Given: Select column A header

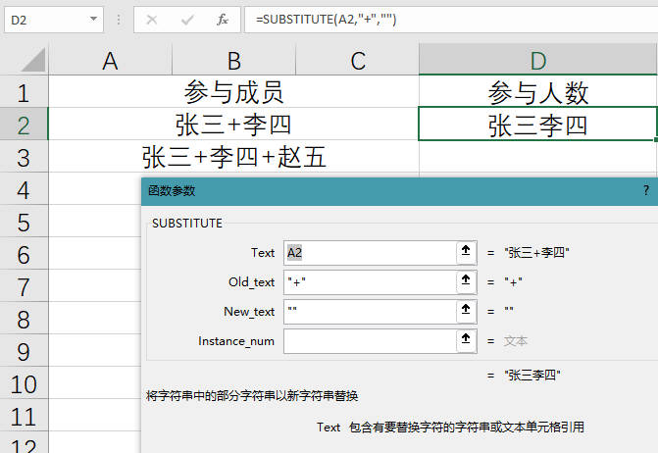Looking at the screenshot, I should coord(110,61).
